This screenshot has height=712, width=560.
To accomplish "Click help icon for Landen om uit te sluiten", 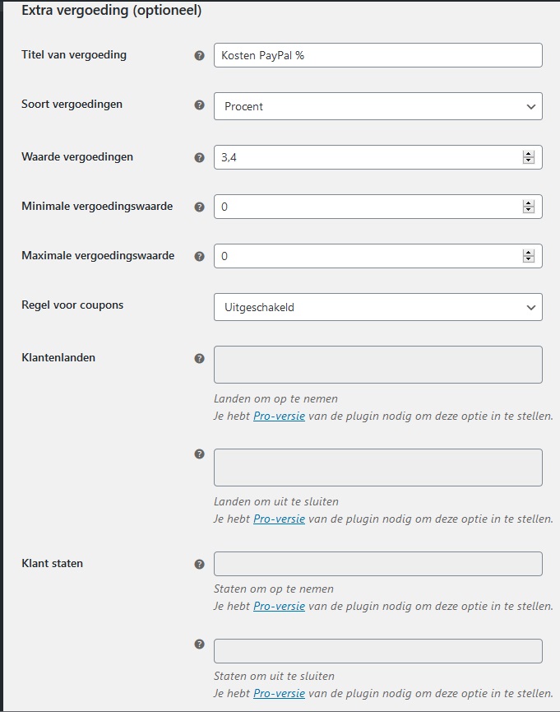I will click(x=199, y=454).
